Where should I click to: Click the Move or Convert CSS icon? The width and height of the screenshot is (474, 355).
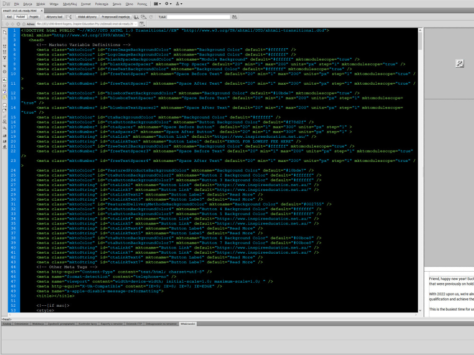5,128
